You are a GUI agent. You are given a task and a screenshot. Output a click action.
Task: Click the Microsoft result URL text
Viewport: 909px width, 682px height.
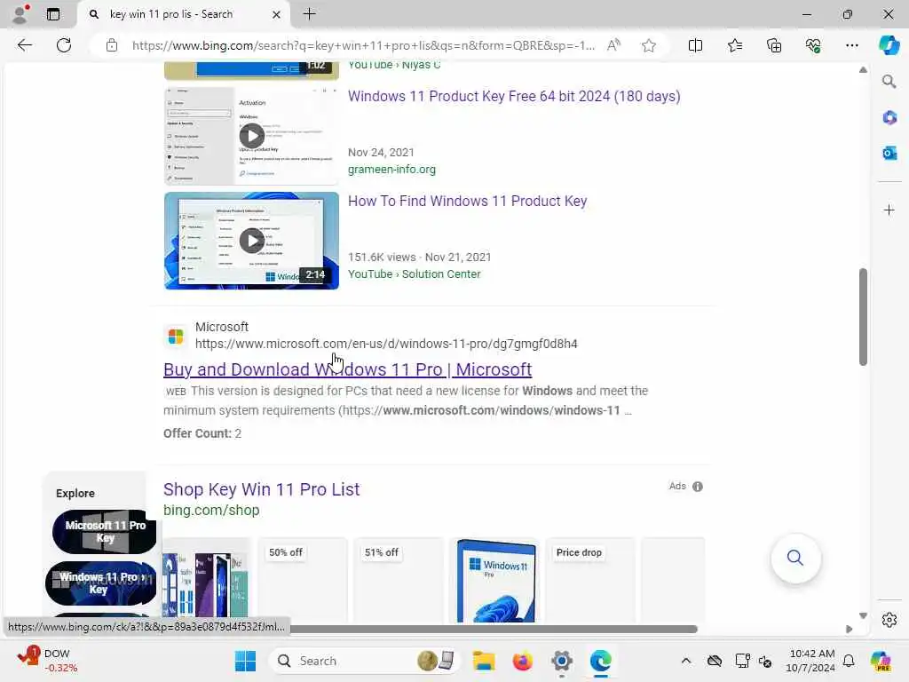click(386, 344)
